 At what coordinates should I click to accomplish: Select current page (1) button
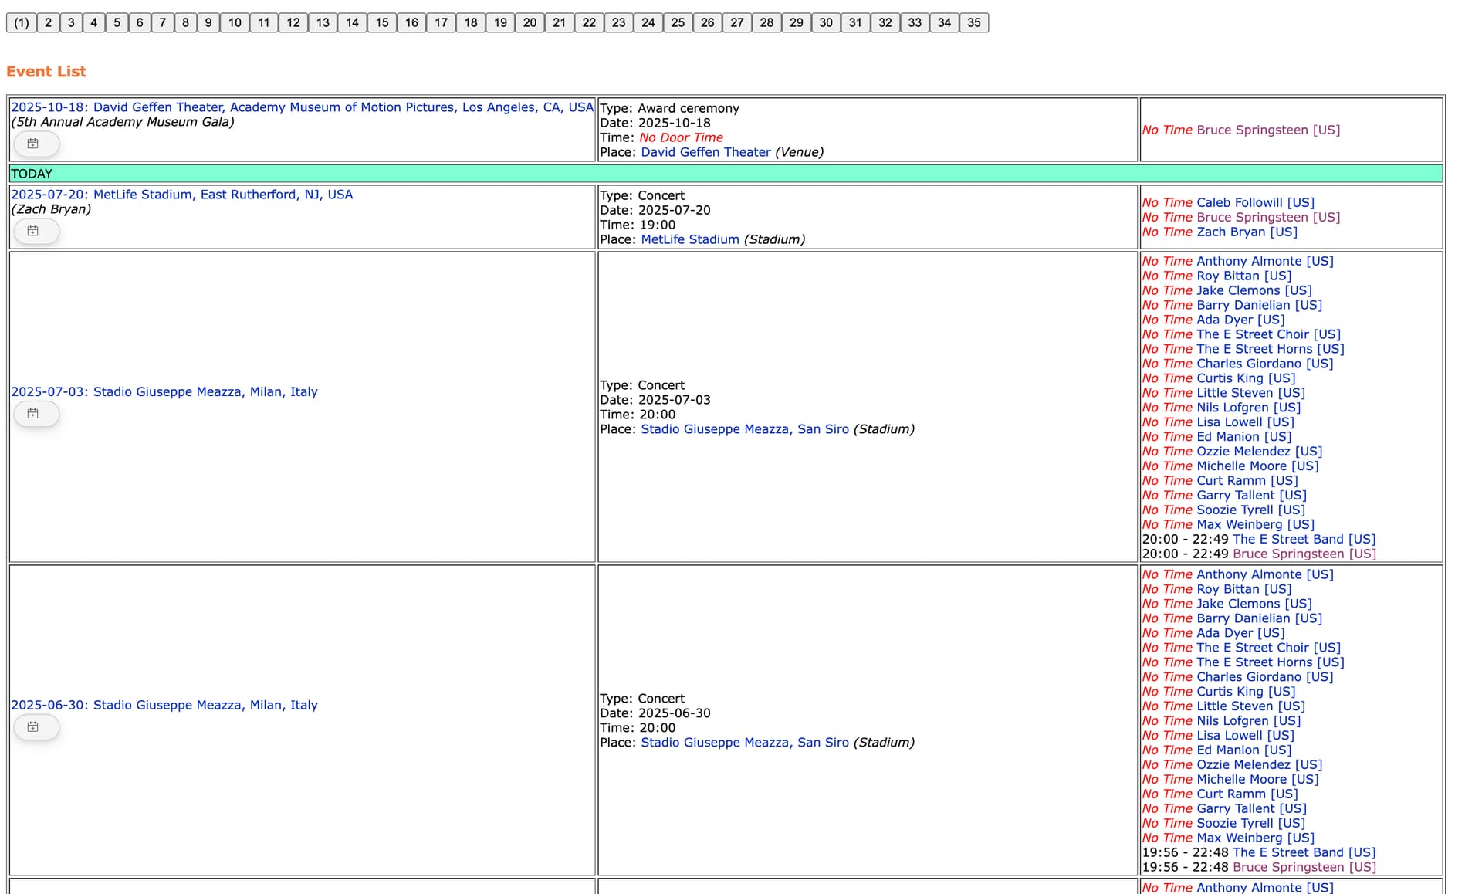pyautogui.click(x=22, y=22)
